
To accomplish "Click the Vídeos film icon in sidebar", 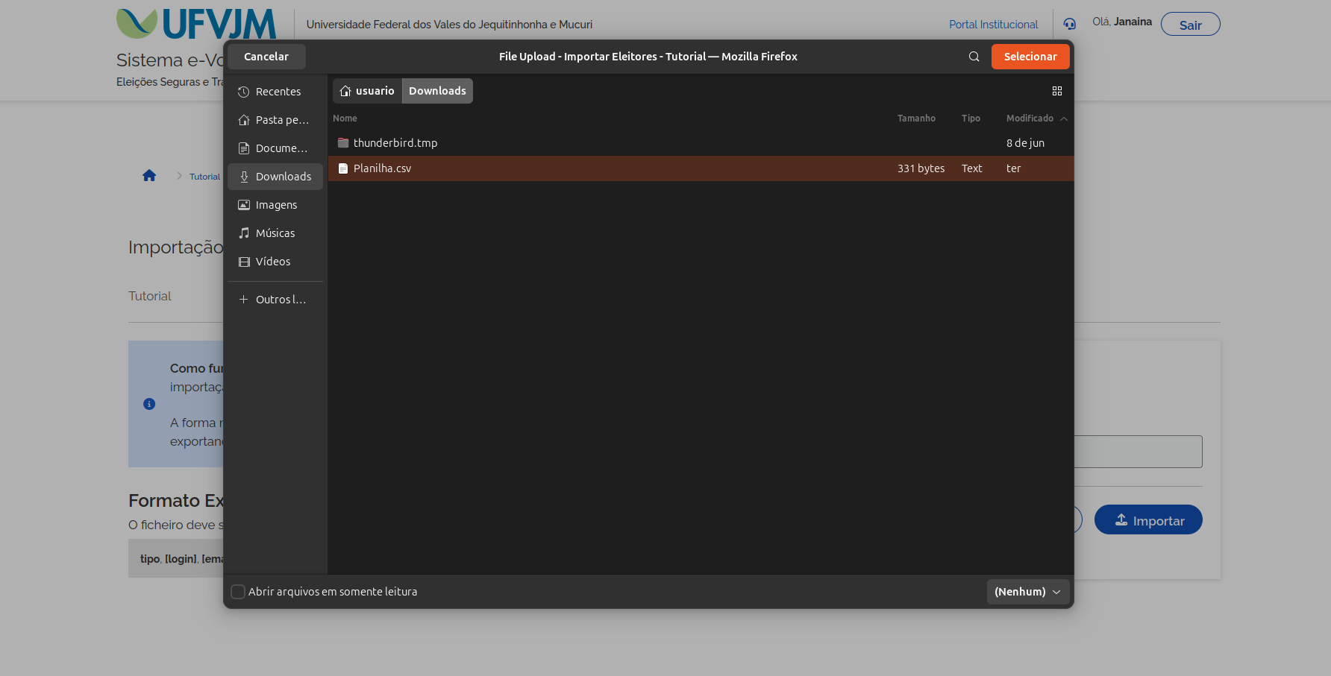I will pos(244,262).
